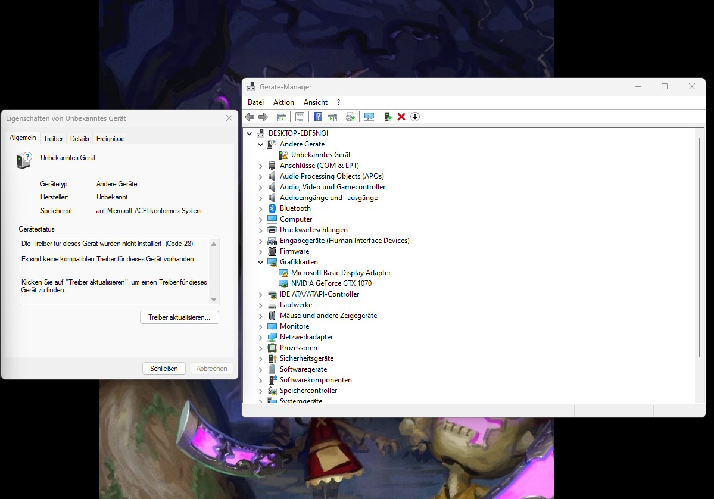Viewport: 714px width, 499px height.
Task: Toggle the console tree show/hide toolbar icon
Action: [282, 117]
